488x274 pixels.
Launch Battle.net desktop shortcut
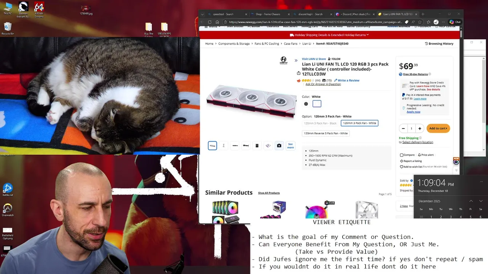click(8, 190)
